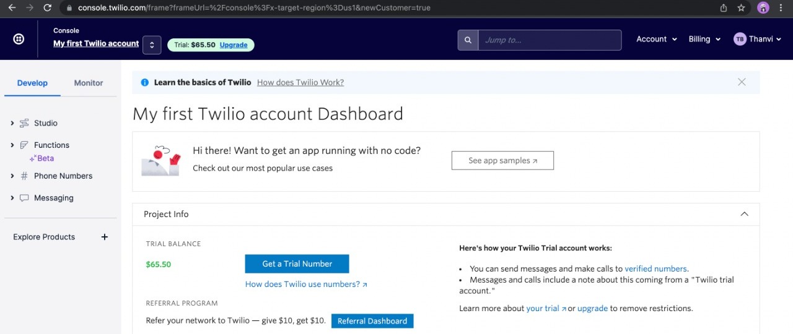Viewport: 793px width, 334px height.
Task: Click the info icon in the banner
Action: pyautogui.click(x=144, y=82)
